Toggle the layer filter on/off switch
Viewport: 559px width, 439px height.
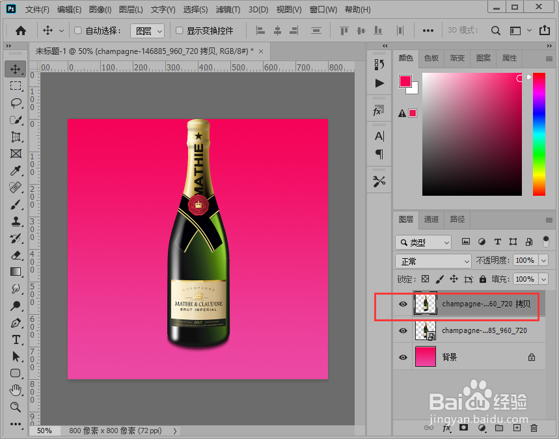[x=545, y=241]
